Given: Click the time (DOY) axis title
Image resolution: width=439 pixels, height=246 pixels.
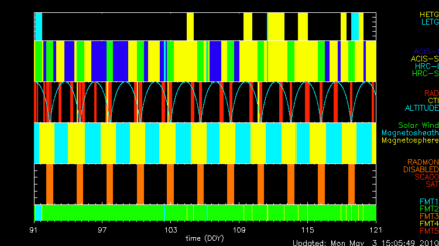Looking at the screenshot, I should coord(205,238).
